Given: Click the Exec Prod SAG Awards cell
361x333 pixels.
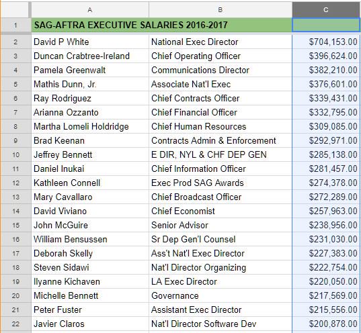Looking at the screenshot, I should click(220, 183).
